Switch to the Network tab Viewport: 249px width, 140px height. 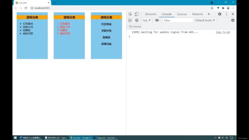(x=197, y=14)
